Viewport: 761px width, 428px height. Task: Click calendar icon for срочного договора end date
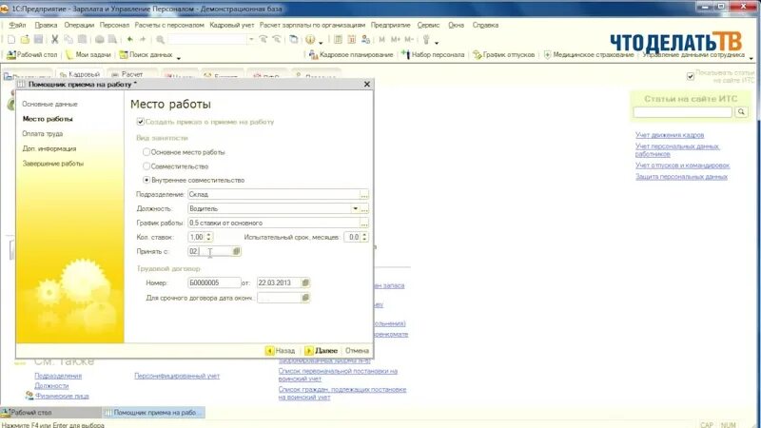(305, 298)
